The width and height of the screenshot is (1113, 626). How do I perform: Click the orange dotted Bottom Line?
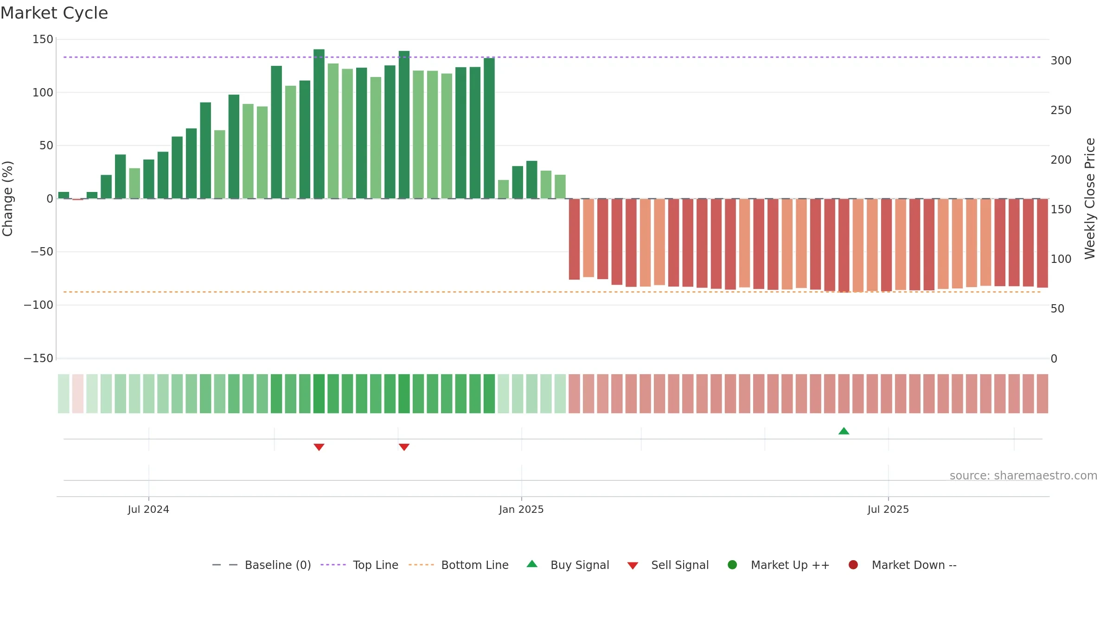(552, 292)
